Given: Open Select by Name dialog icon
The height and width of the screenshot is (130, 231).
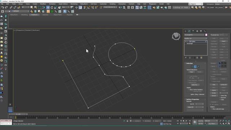Looking at the screenshot, I should pos(36,7).
